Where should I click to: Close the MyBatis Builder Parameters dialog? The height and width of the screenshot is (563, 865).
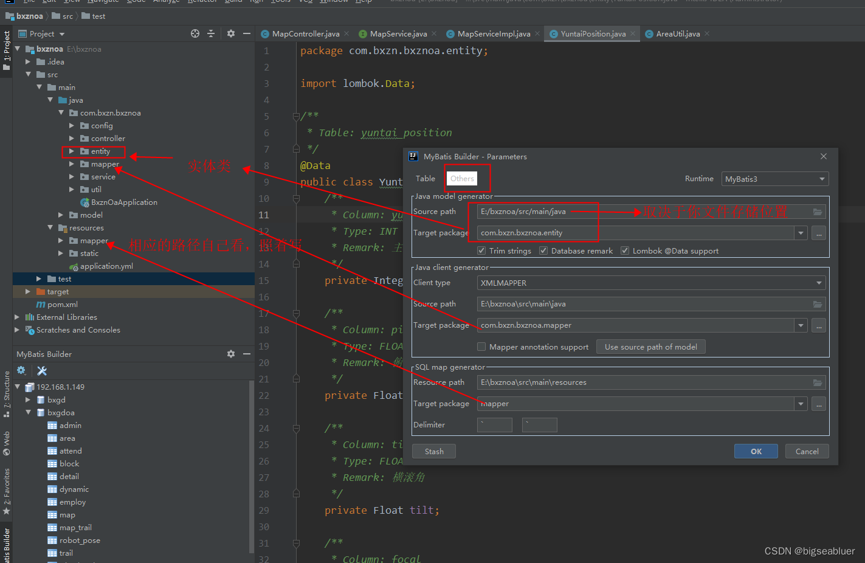pyautogui.click(x=824, y=156)
